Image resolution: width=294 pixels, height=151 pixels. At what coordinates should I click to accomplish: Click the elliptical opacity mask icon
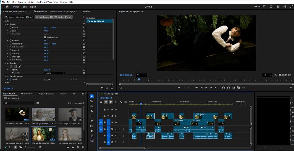(11, 66)
